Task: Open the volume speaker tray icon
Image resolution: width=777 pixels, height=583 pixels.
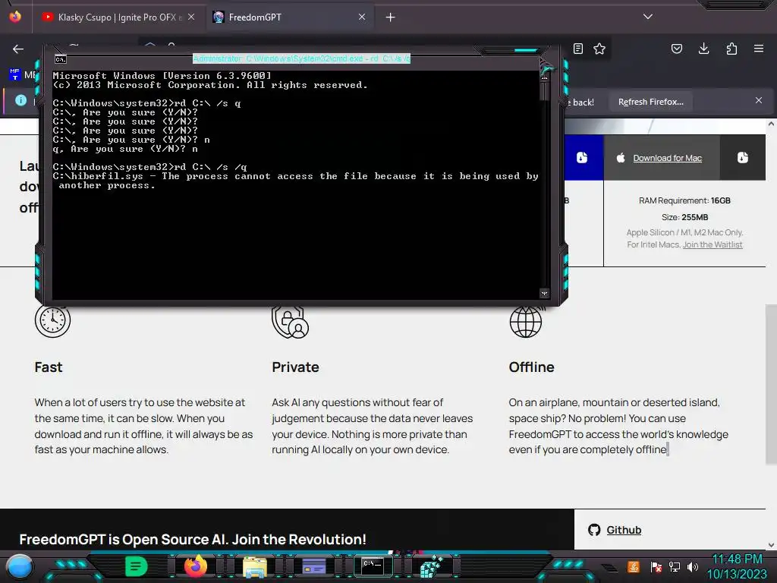Action: pos(693,566)
